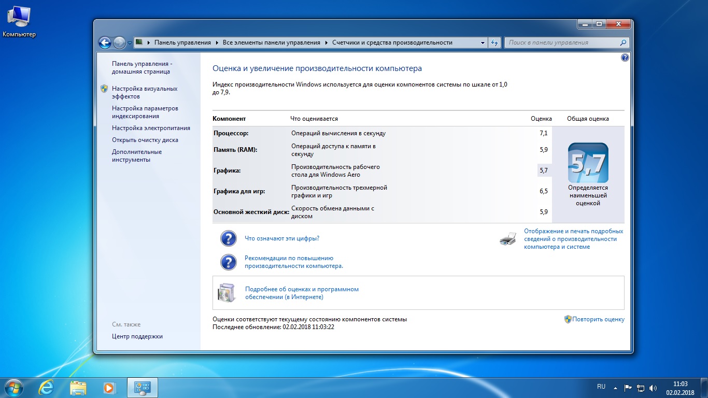Click the blue help question mark icon

625,58
